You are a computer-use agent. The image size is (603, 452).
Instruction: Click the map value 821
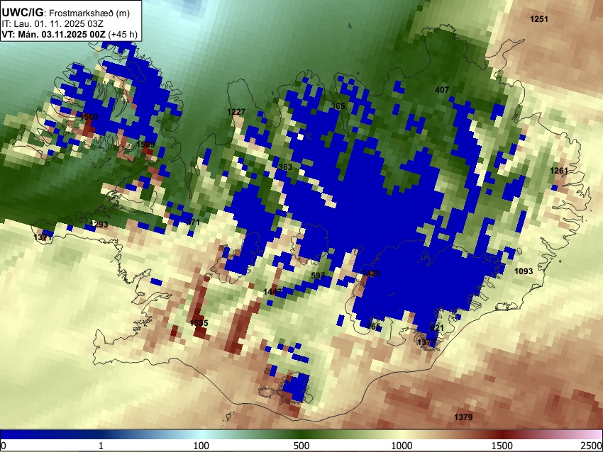(x=436, y=327)
